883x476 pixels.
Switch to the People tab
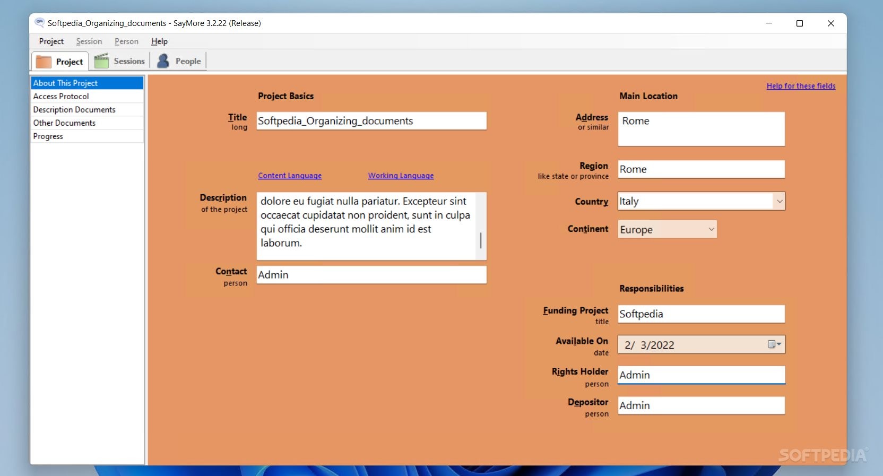pyautogui.click(x=179, y=61)
